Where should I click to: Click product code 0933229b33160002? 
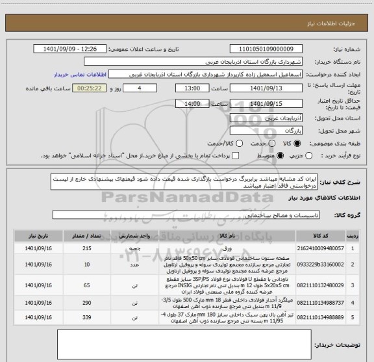point(320,265)
